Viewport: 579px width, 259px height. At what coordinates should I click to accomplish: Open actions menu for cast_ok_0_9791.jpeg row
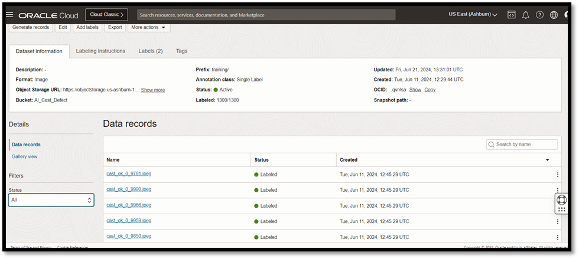coord(557,175)
